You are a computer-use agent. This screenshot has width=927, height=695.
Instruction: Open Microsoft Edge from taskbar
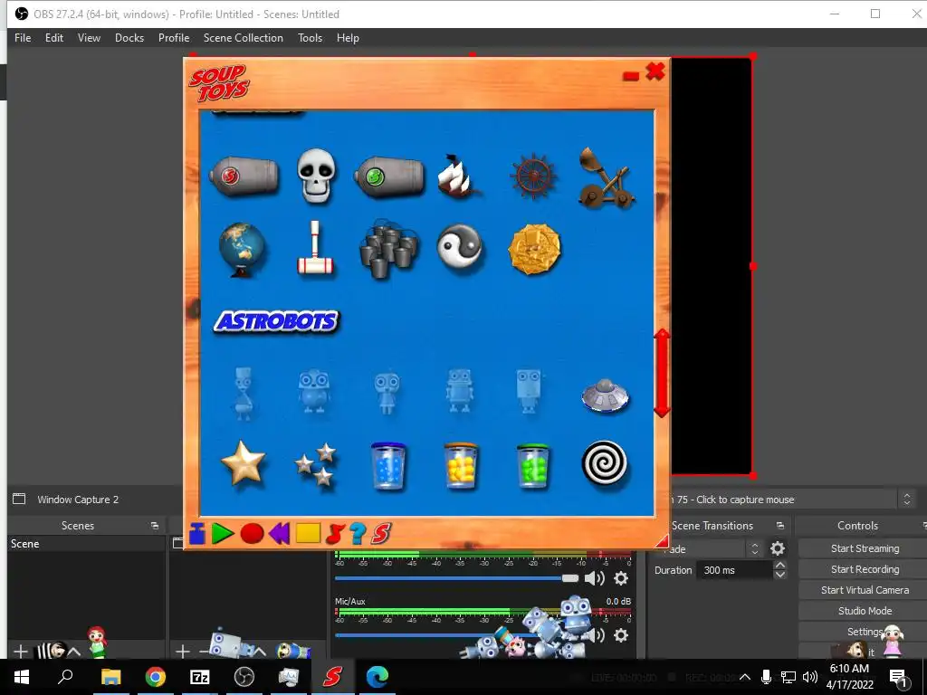[x=377, y=677]
